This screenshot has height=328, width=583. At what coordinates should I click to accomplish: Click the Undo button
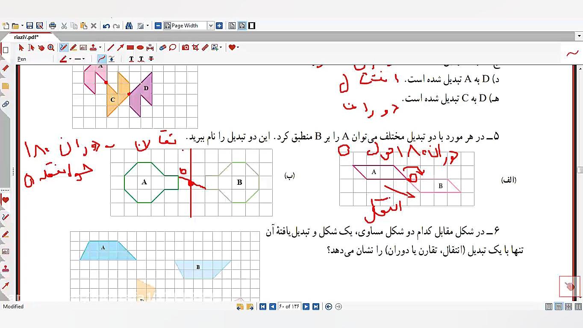[x=106, y=26]
